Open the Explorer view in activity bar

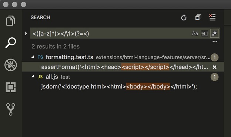coord(11,21)
